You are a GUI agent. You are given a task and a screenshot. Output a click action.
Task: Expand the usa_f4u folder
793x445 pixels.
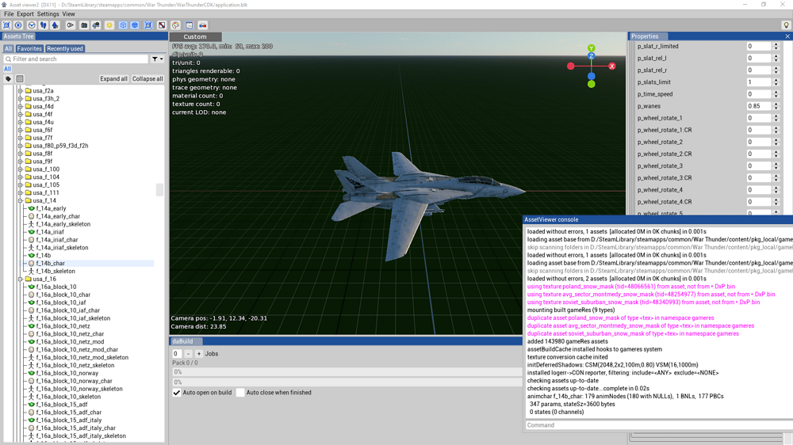(x=21, y=122)
